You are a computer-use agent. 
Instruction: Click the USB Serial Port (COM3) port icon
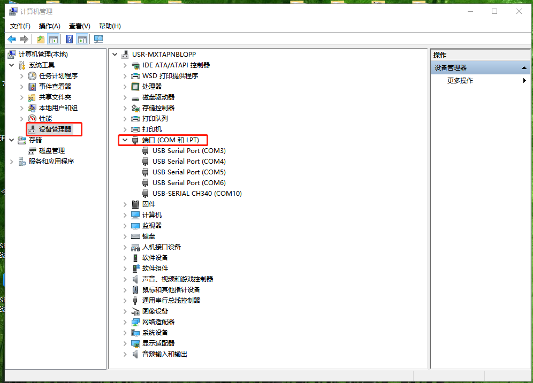(146, 151)
